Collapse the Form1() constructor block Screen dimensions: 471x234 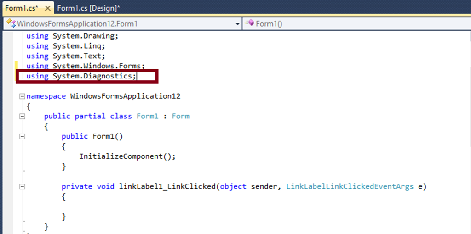pyautogui.click(x=22, y=136)
